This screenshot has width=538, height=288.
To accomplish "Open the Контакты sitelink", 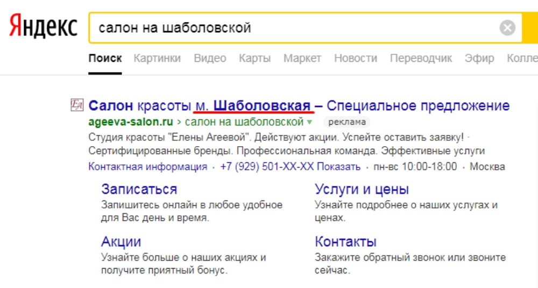I will pos(346,242).
